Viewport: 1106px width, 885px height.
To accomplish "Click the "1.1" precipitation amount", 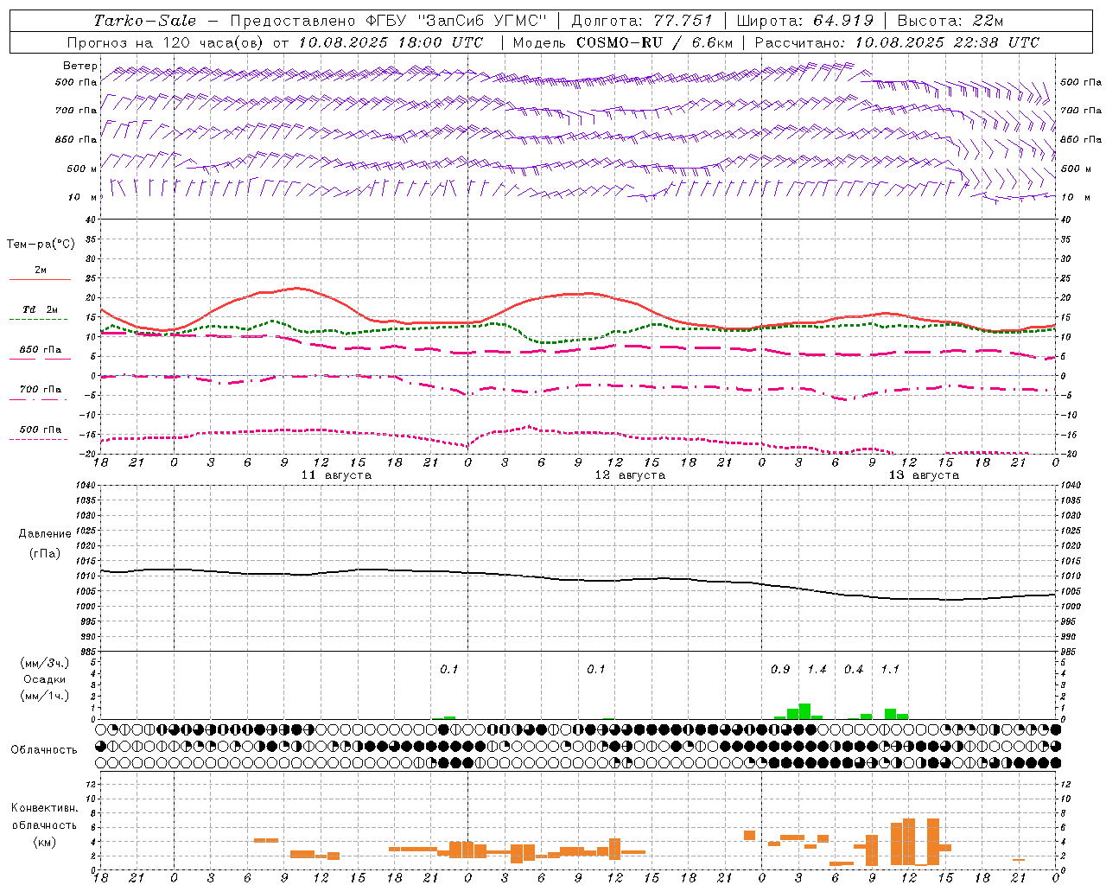I will click(890, 670).
